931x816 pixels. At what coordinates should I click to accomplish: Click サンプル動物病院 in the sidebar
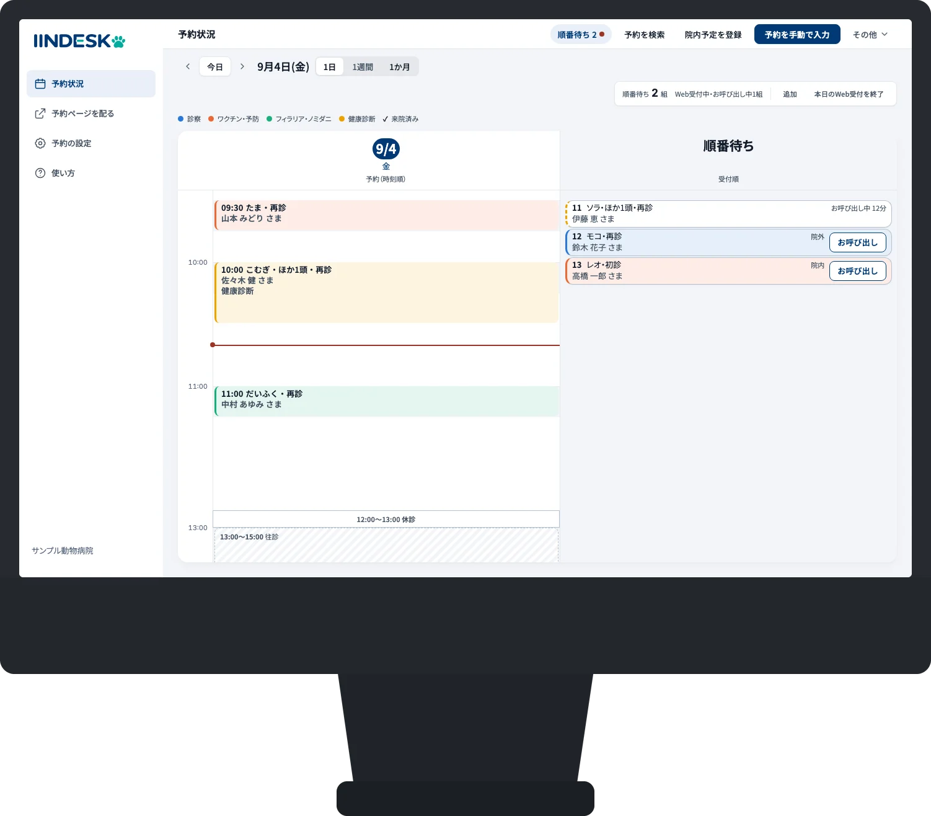point(63,551)
